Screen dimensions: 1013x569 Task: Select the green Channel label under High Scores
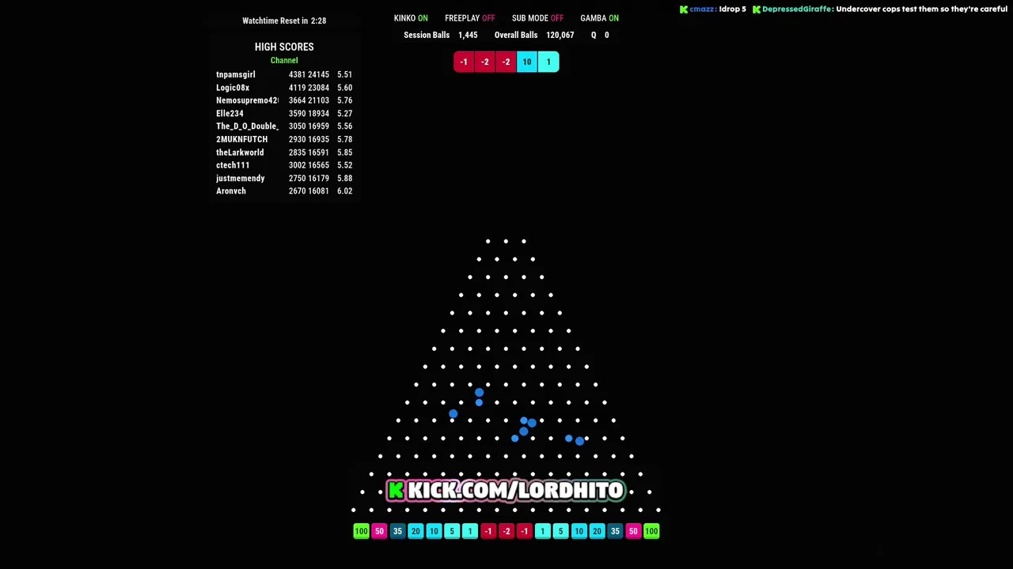[284, 61]
